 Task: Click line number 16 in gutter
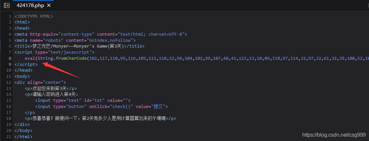9,107
